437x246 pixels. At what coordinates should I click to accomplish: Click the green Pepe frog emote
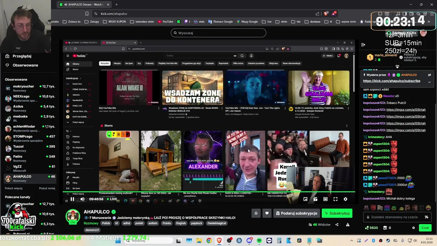(394, 208)
